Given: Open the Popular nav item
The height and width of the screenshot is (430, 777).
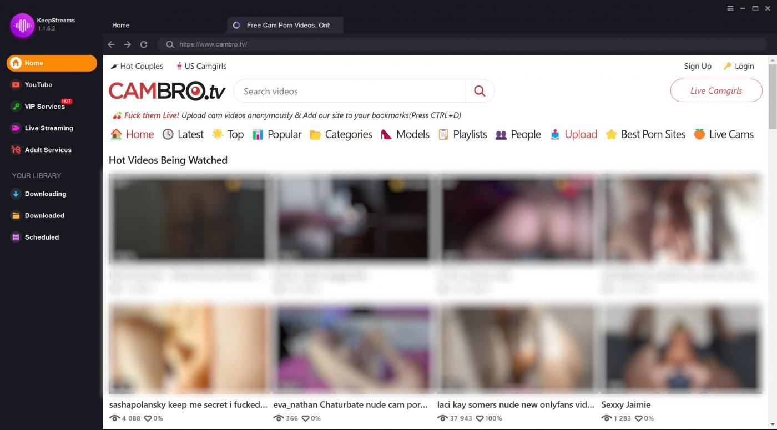Looking at the screenshot, I should click(276, 134).
